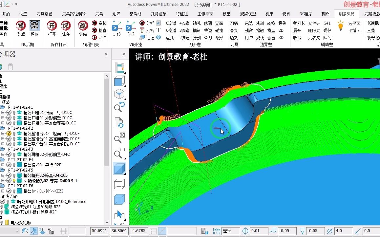Viewport: 380px width, 237px height.
Task: Click the 打开 open project icon
Action: tap(52, 28)
